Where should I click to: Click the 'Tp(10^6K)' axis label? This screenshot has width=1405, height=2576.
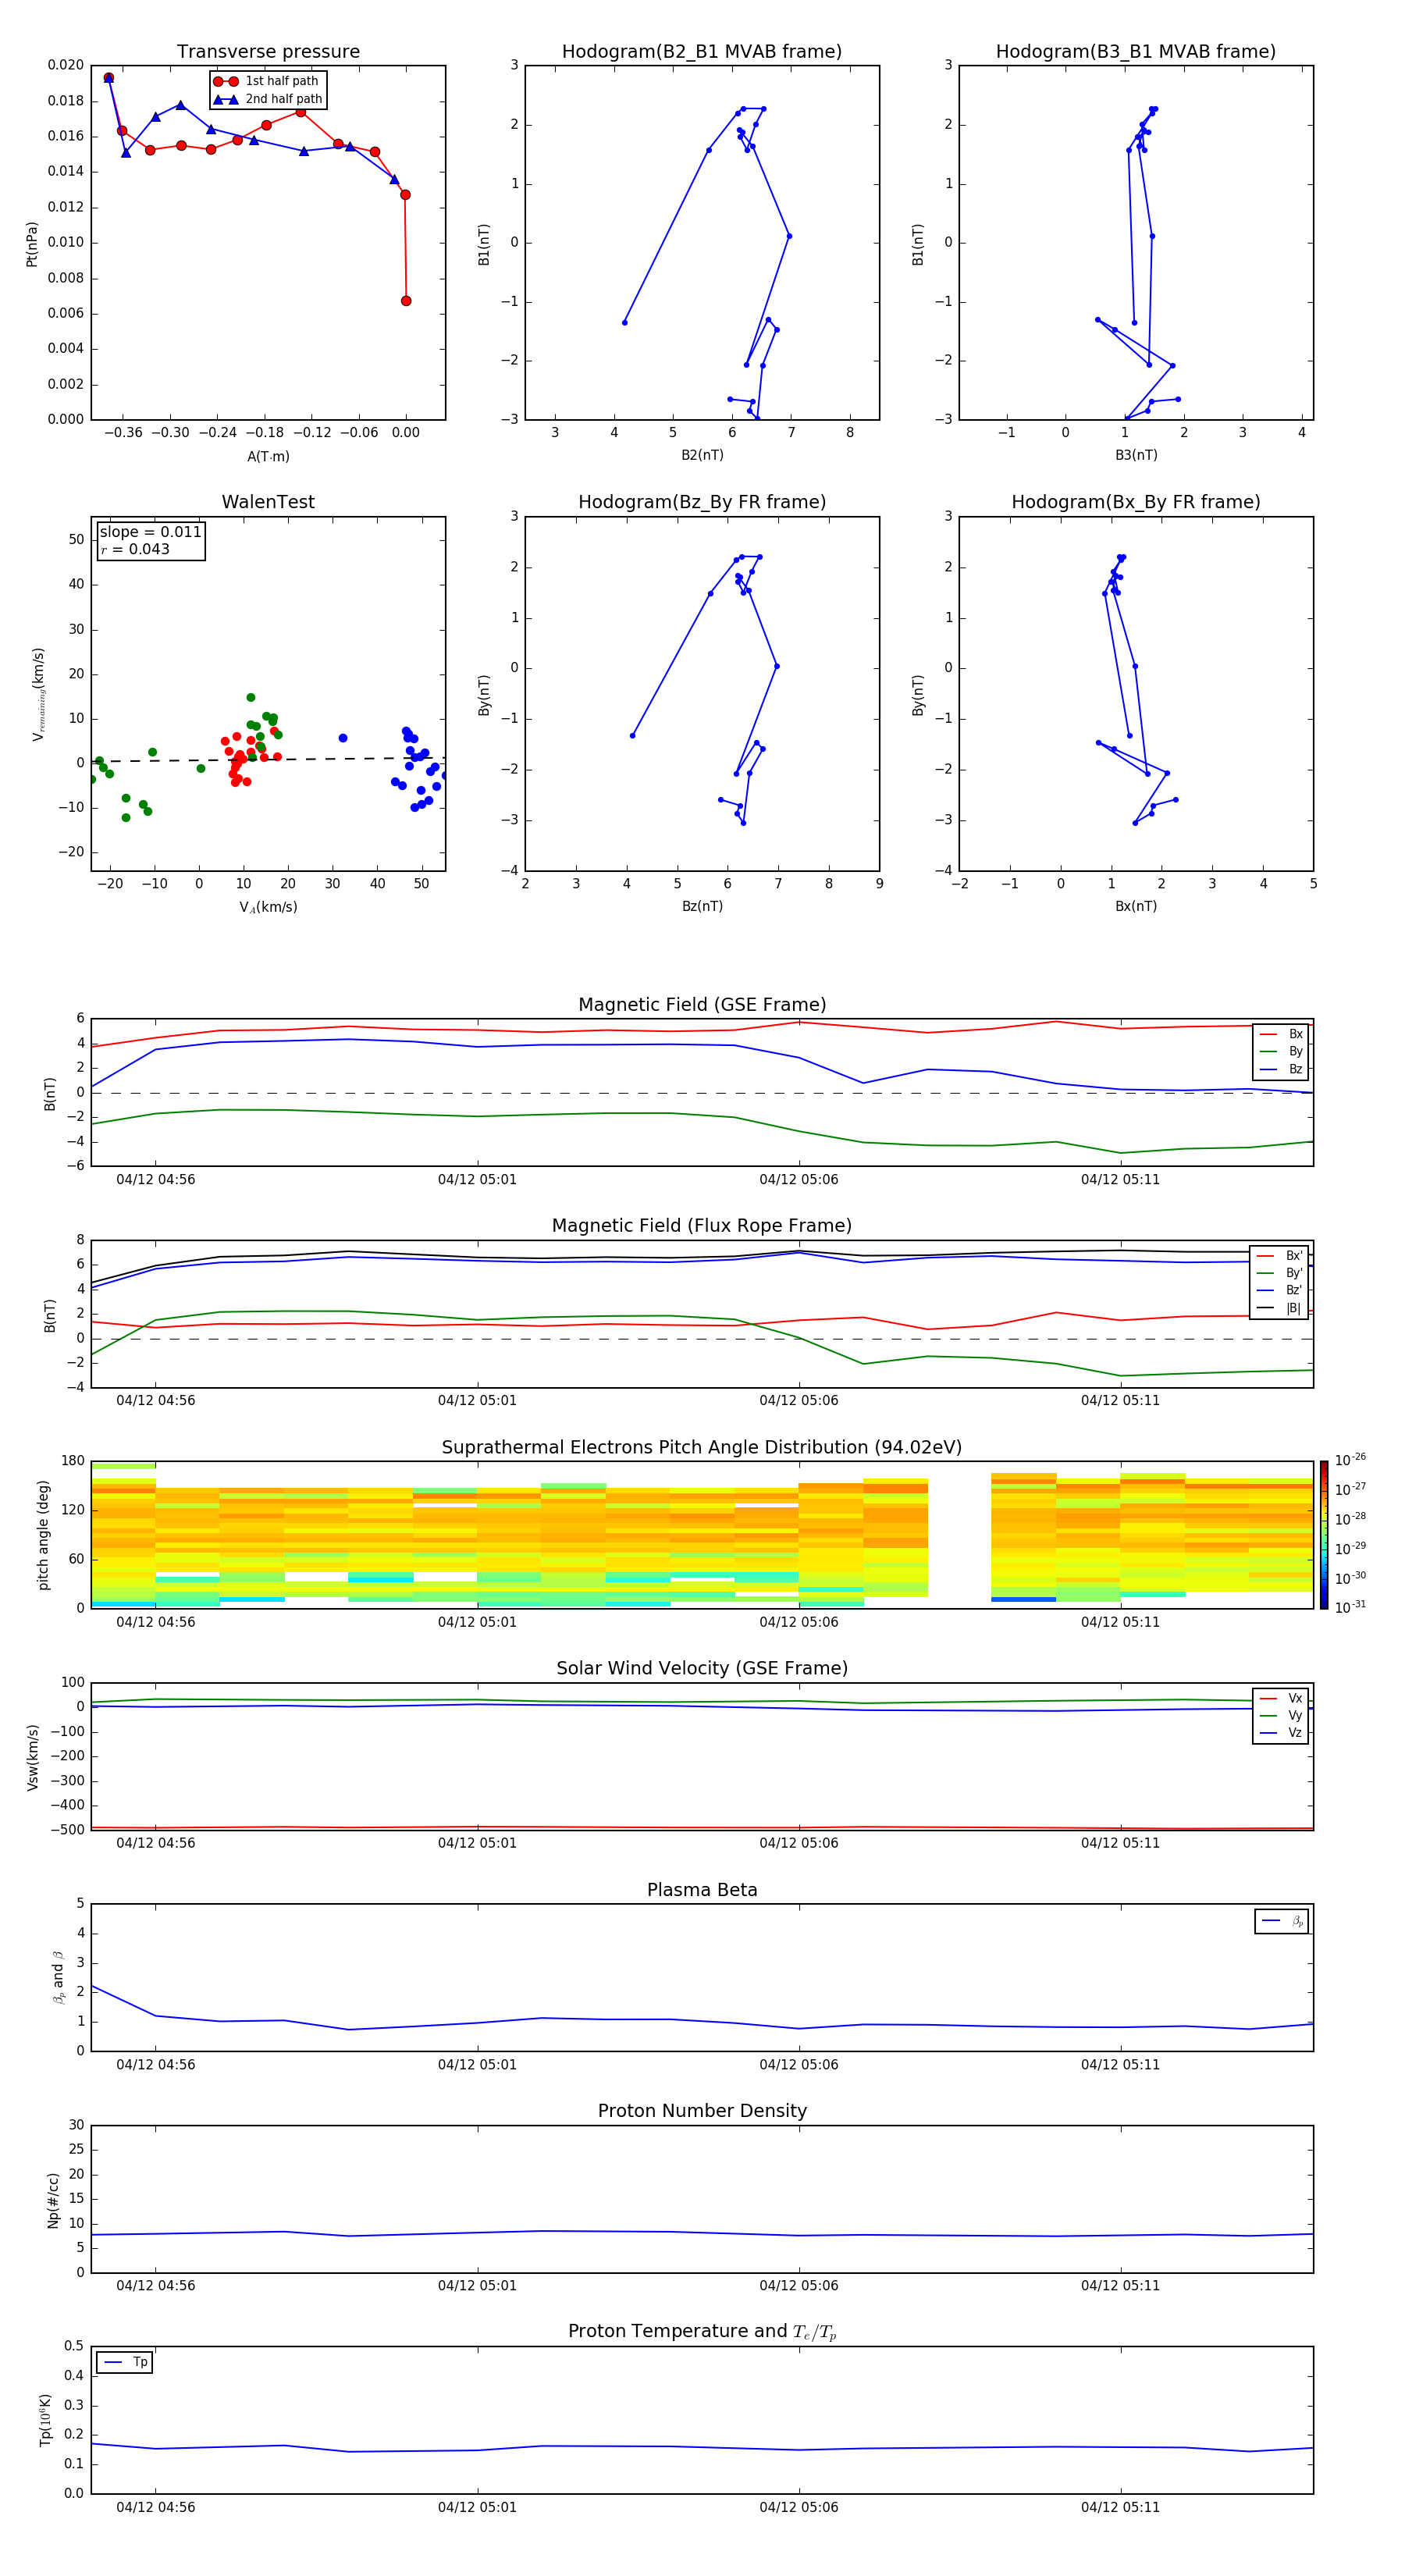(45, 2420)
